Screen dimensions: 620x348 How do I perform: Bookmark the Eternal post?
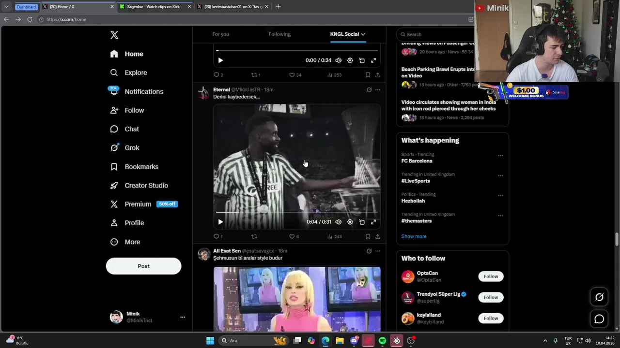click(368, 236)
